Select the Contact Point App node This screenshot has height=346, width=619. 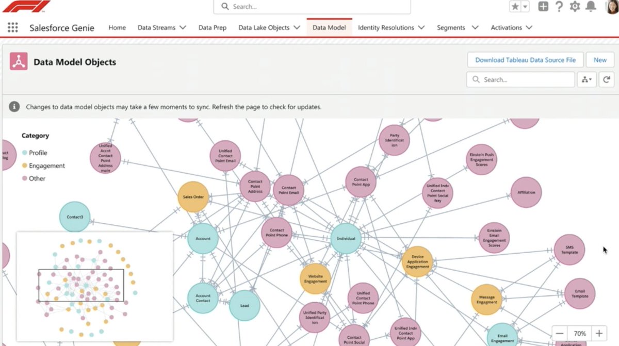pos(361,182)
